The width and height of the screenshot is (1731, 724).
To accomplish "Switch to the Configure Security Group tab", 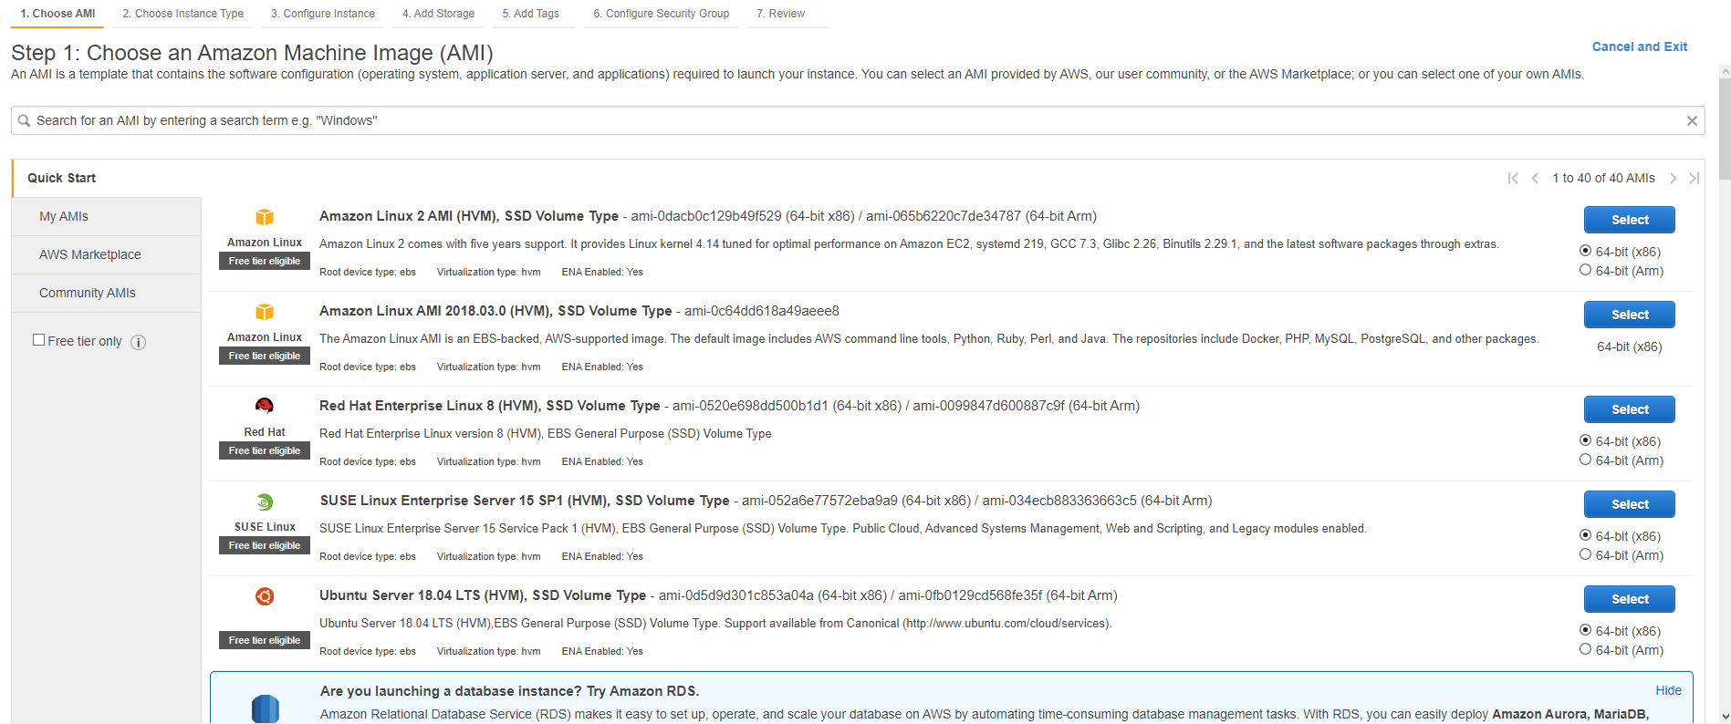I will click(661, 14).
